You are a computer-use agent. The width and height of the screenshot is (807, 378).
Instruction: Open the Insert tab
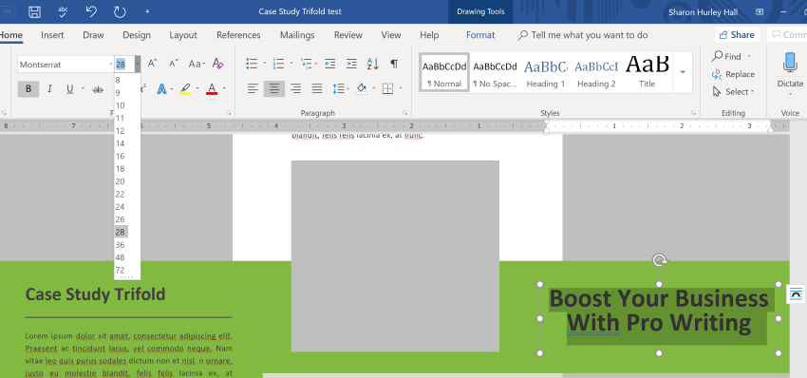52,35
